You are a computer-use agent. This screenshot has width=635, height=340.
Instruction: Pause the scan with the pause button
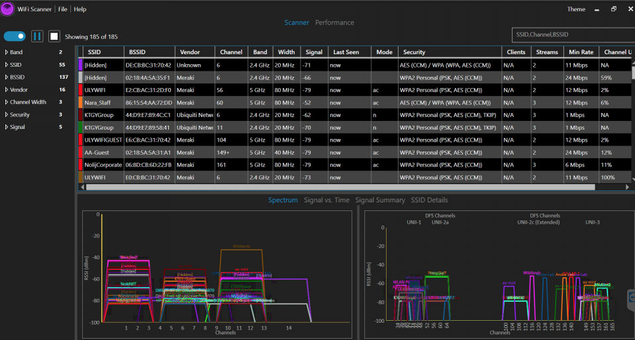(x=37, y=36)
